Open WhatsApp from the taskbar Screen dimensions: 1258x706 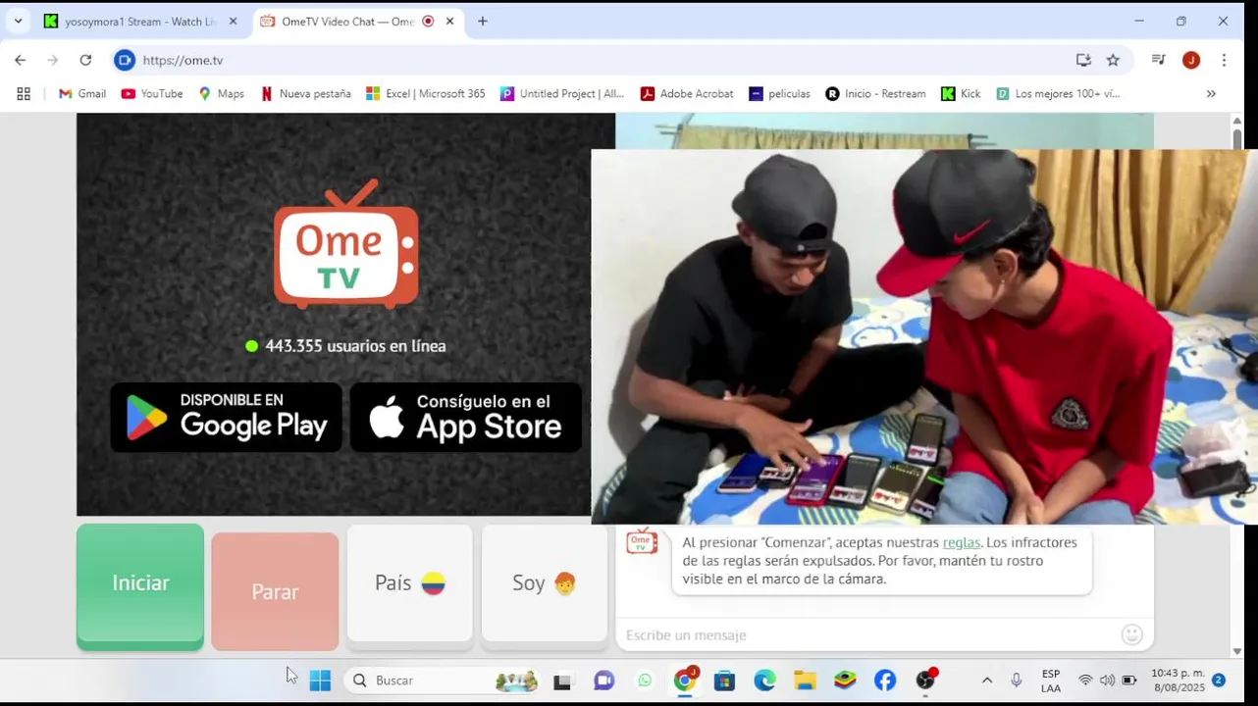[645, 681]
